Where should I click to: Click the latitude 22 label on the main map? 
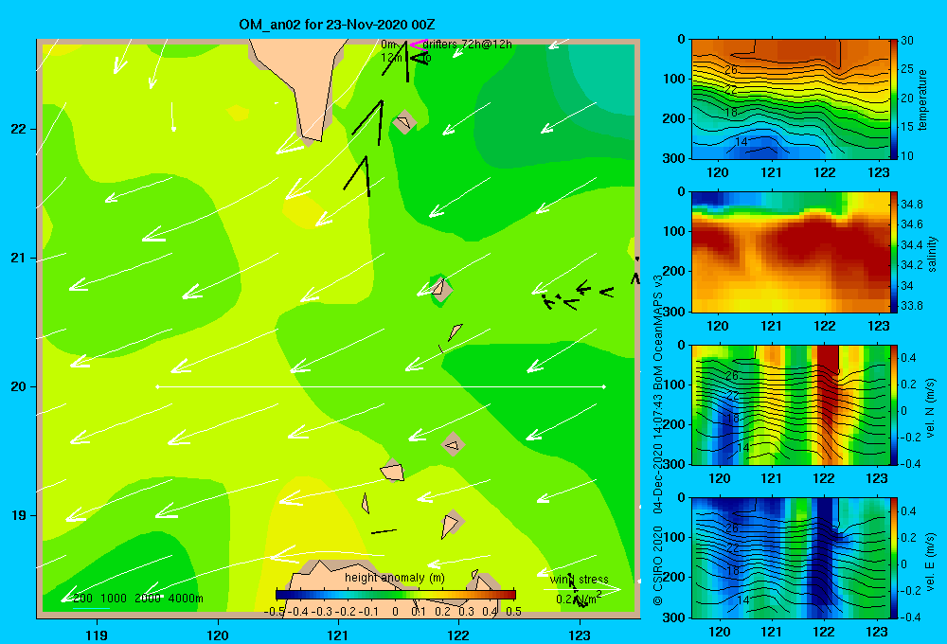click(19, 129)
